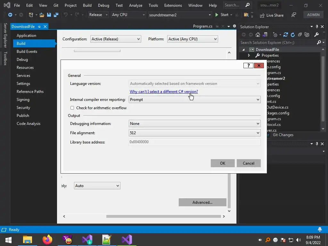328x246 pixels.
Task: Click the horizontal scrollbar of properties page
Action: point(163,216)
